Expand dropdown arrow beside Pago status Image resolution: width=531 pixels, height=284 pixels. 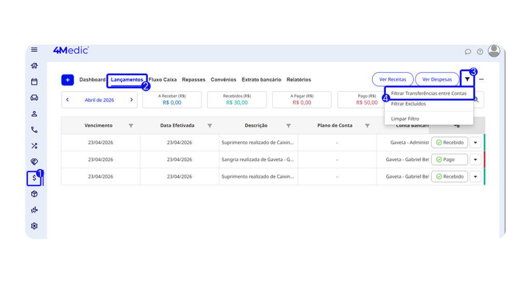point(476,160)
